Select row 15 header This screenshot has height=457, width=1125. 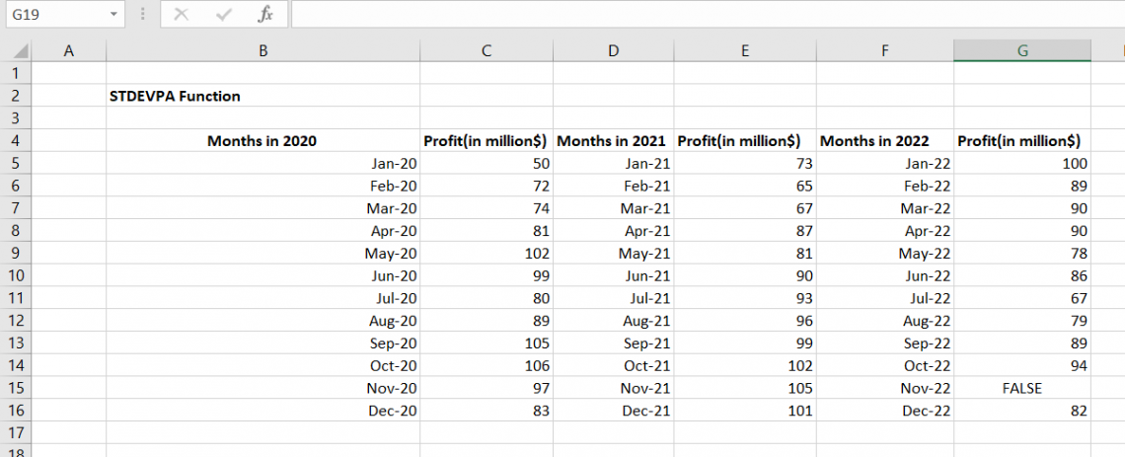tap(15, 388)
